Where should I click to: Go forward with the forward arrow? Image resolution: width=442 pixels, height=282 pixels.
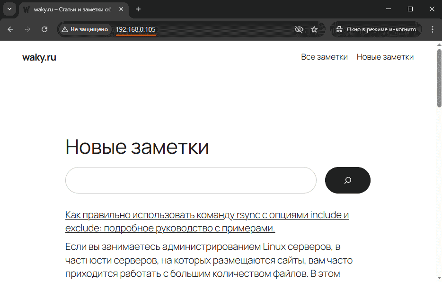coord(27,29)
